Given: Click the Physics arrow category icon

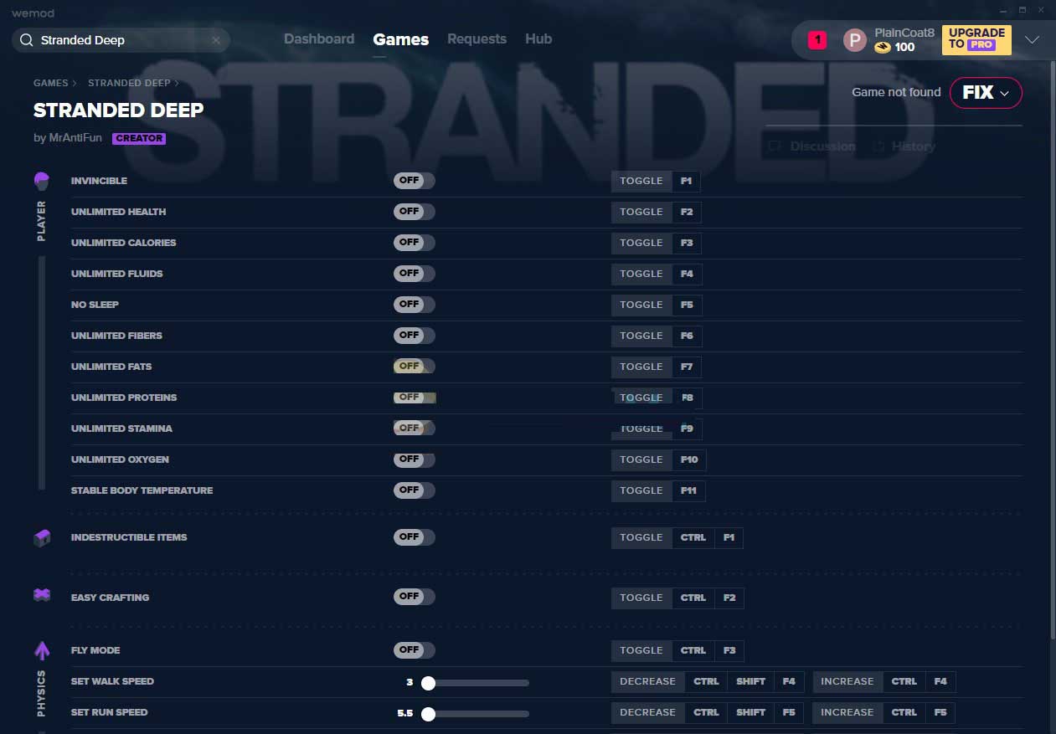Looking at the screenshot, I should (42, 650).
